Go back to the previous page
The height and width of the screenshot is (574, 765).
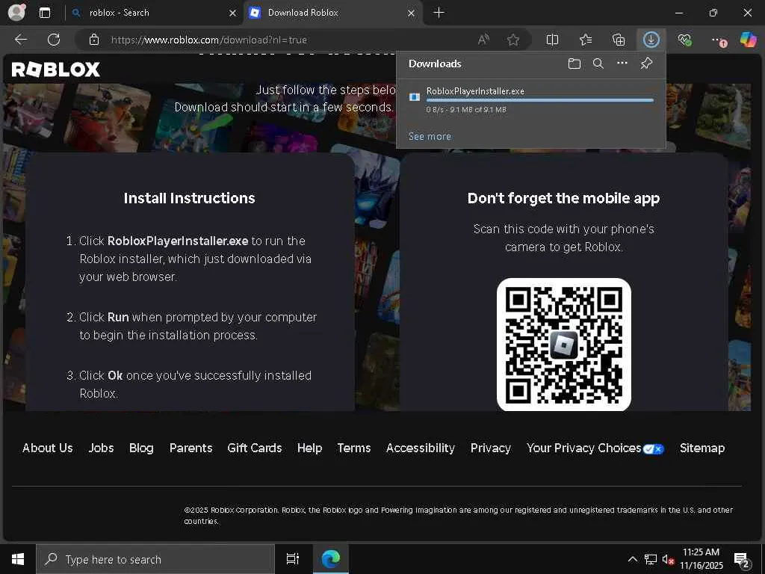20,40
